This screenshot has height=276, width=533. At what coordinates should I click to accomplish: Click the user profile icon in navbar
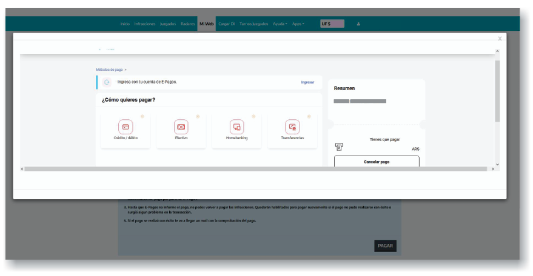[x=358, y=24]
